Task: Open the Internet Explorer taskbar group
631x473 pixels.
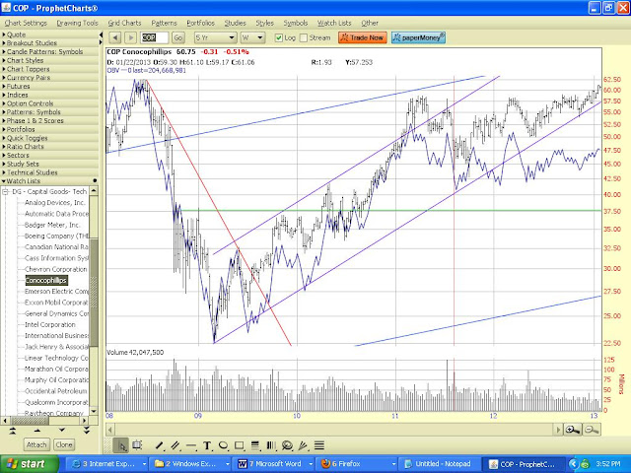Action: point(107,464)
